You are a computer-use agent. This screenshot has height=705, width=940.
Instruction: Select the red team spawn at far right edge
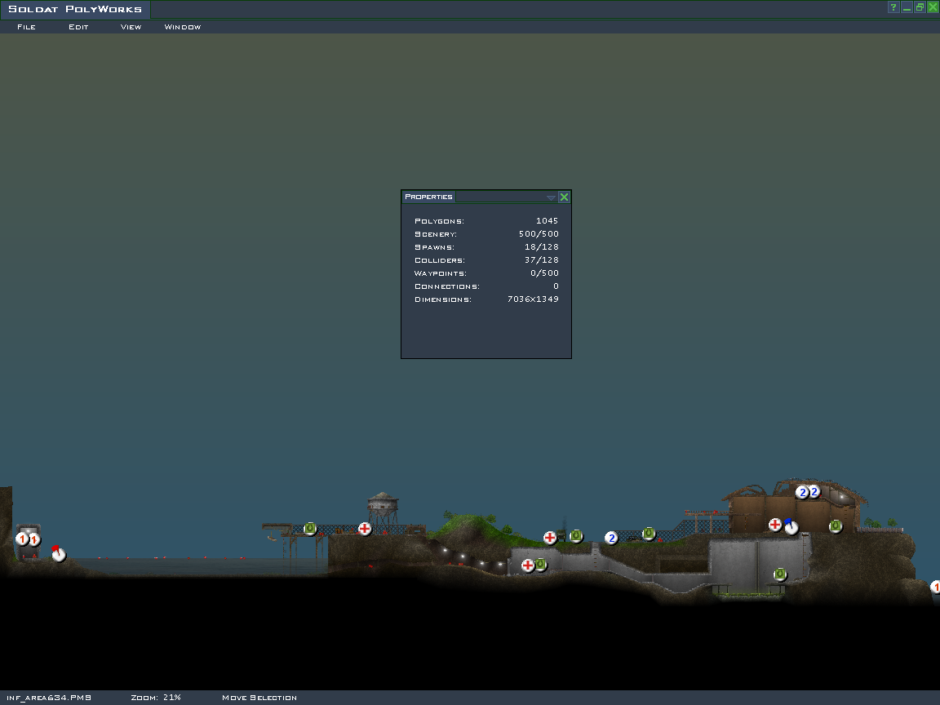click(x=935, y=587)
